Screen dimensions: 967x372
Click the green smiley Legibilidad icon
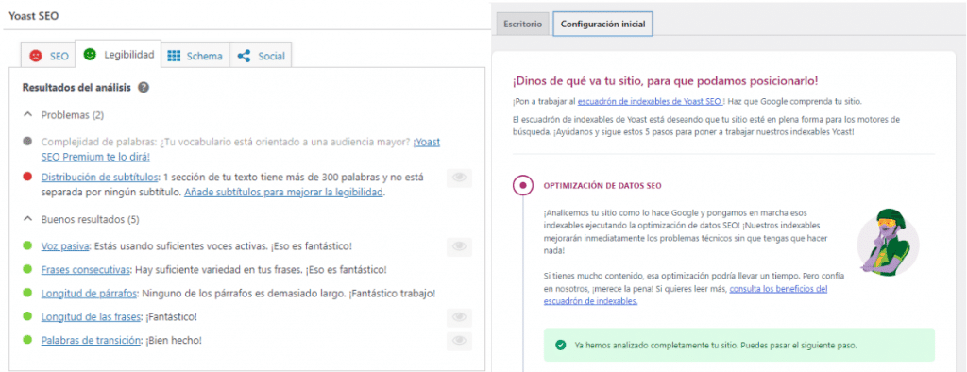tap(90, 54)
